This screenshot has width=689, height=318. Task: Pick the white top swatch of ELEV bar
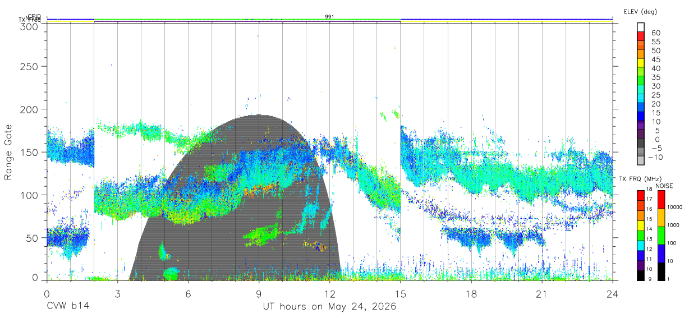641,27
